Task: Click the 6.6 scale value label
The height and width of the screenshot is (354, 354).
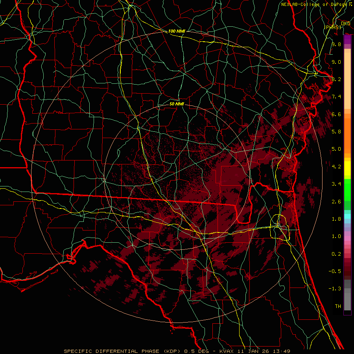Action: [x=336, y=114]
